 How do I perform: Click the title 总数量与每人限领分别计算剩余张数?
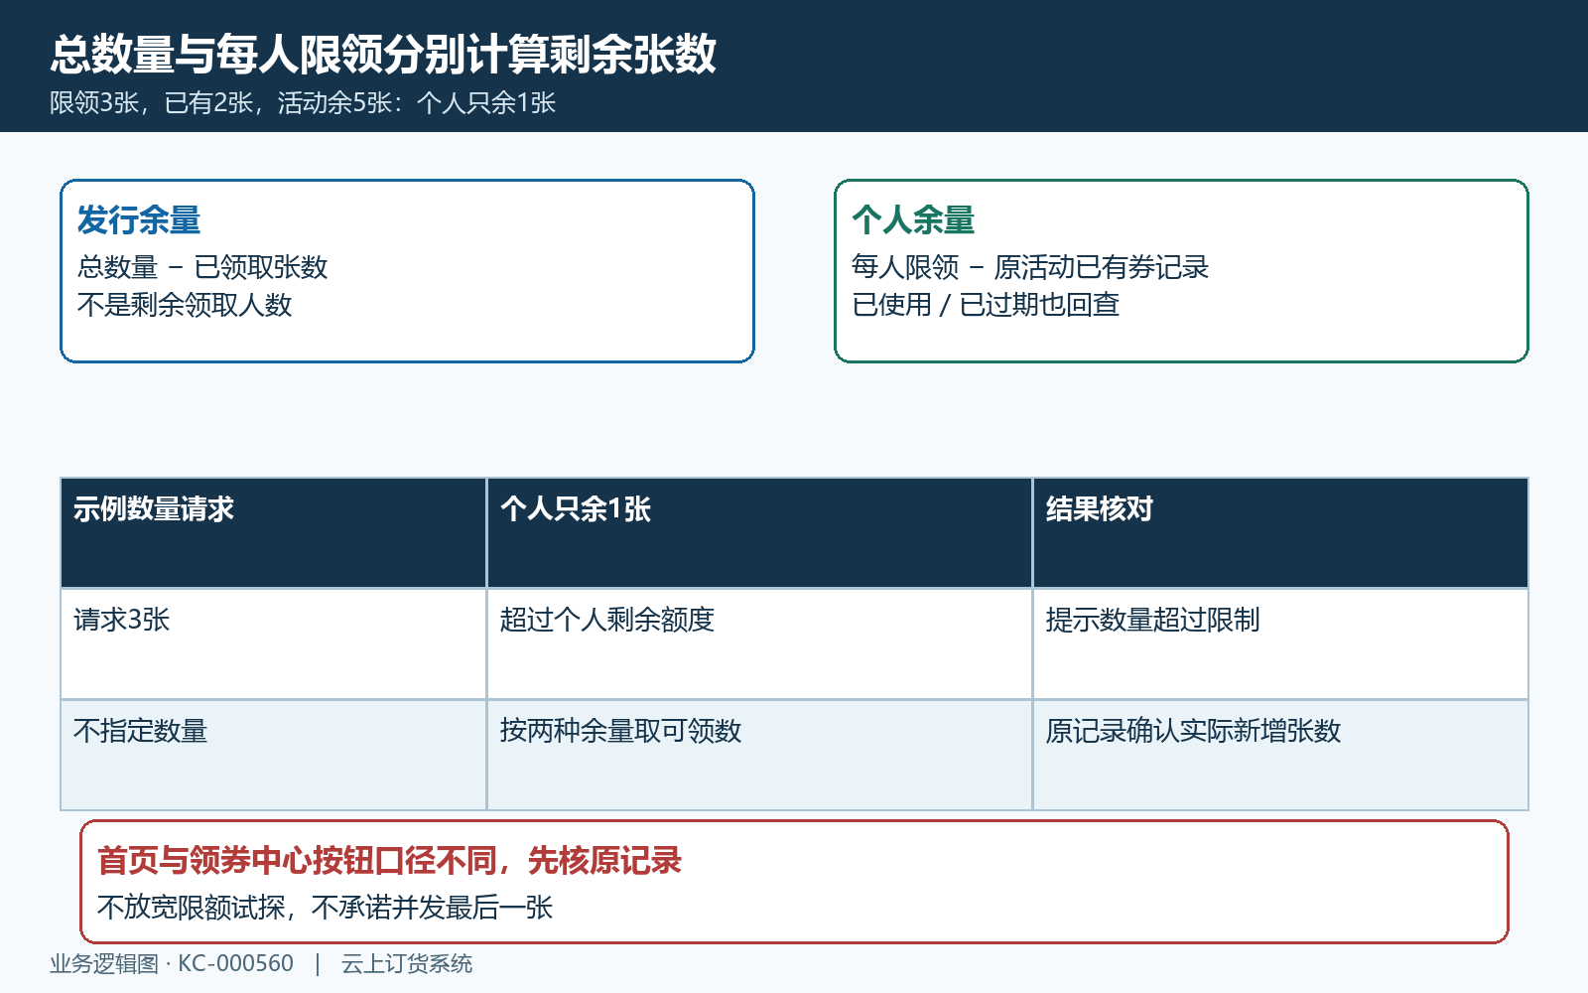tap(383, 54)
